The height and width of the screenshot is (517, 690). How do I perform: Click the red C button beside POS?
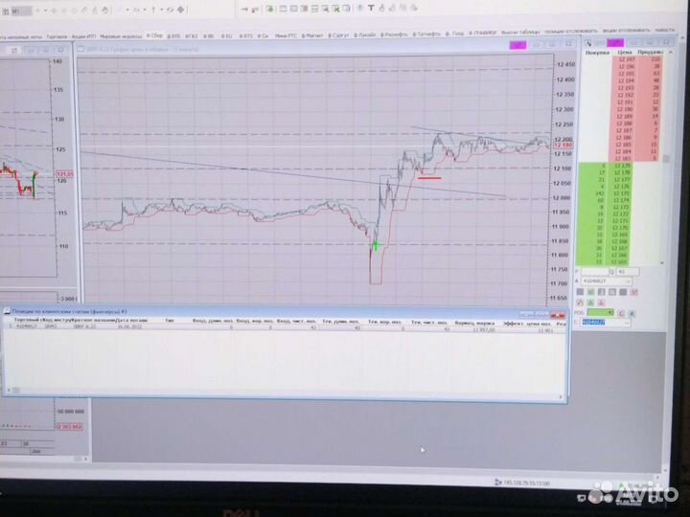point(621,312)
